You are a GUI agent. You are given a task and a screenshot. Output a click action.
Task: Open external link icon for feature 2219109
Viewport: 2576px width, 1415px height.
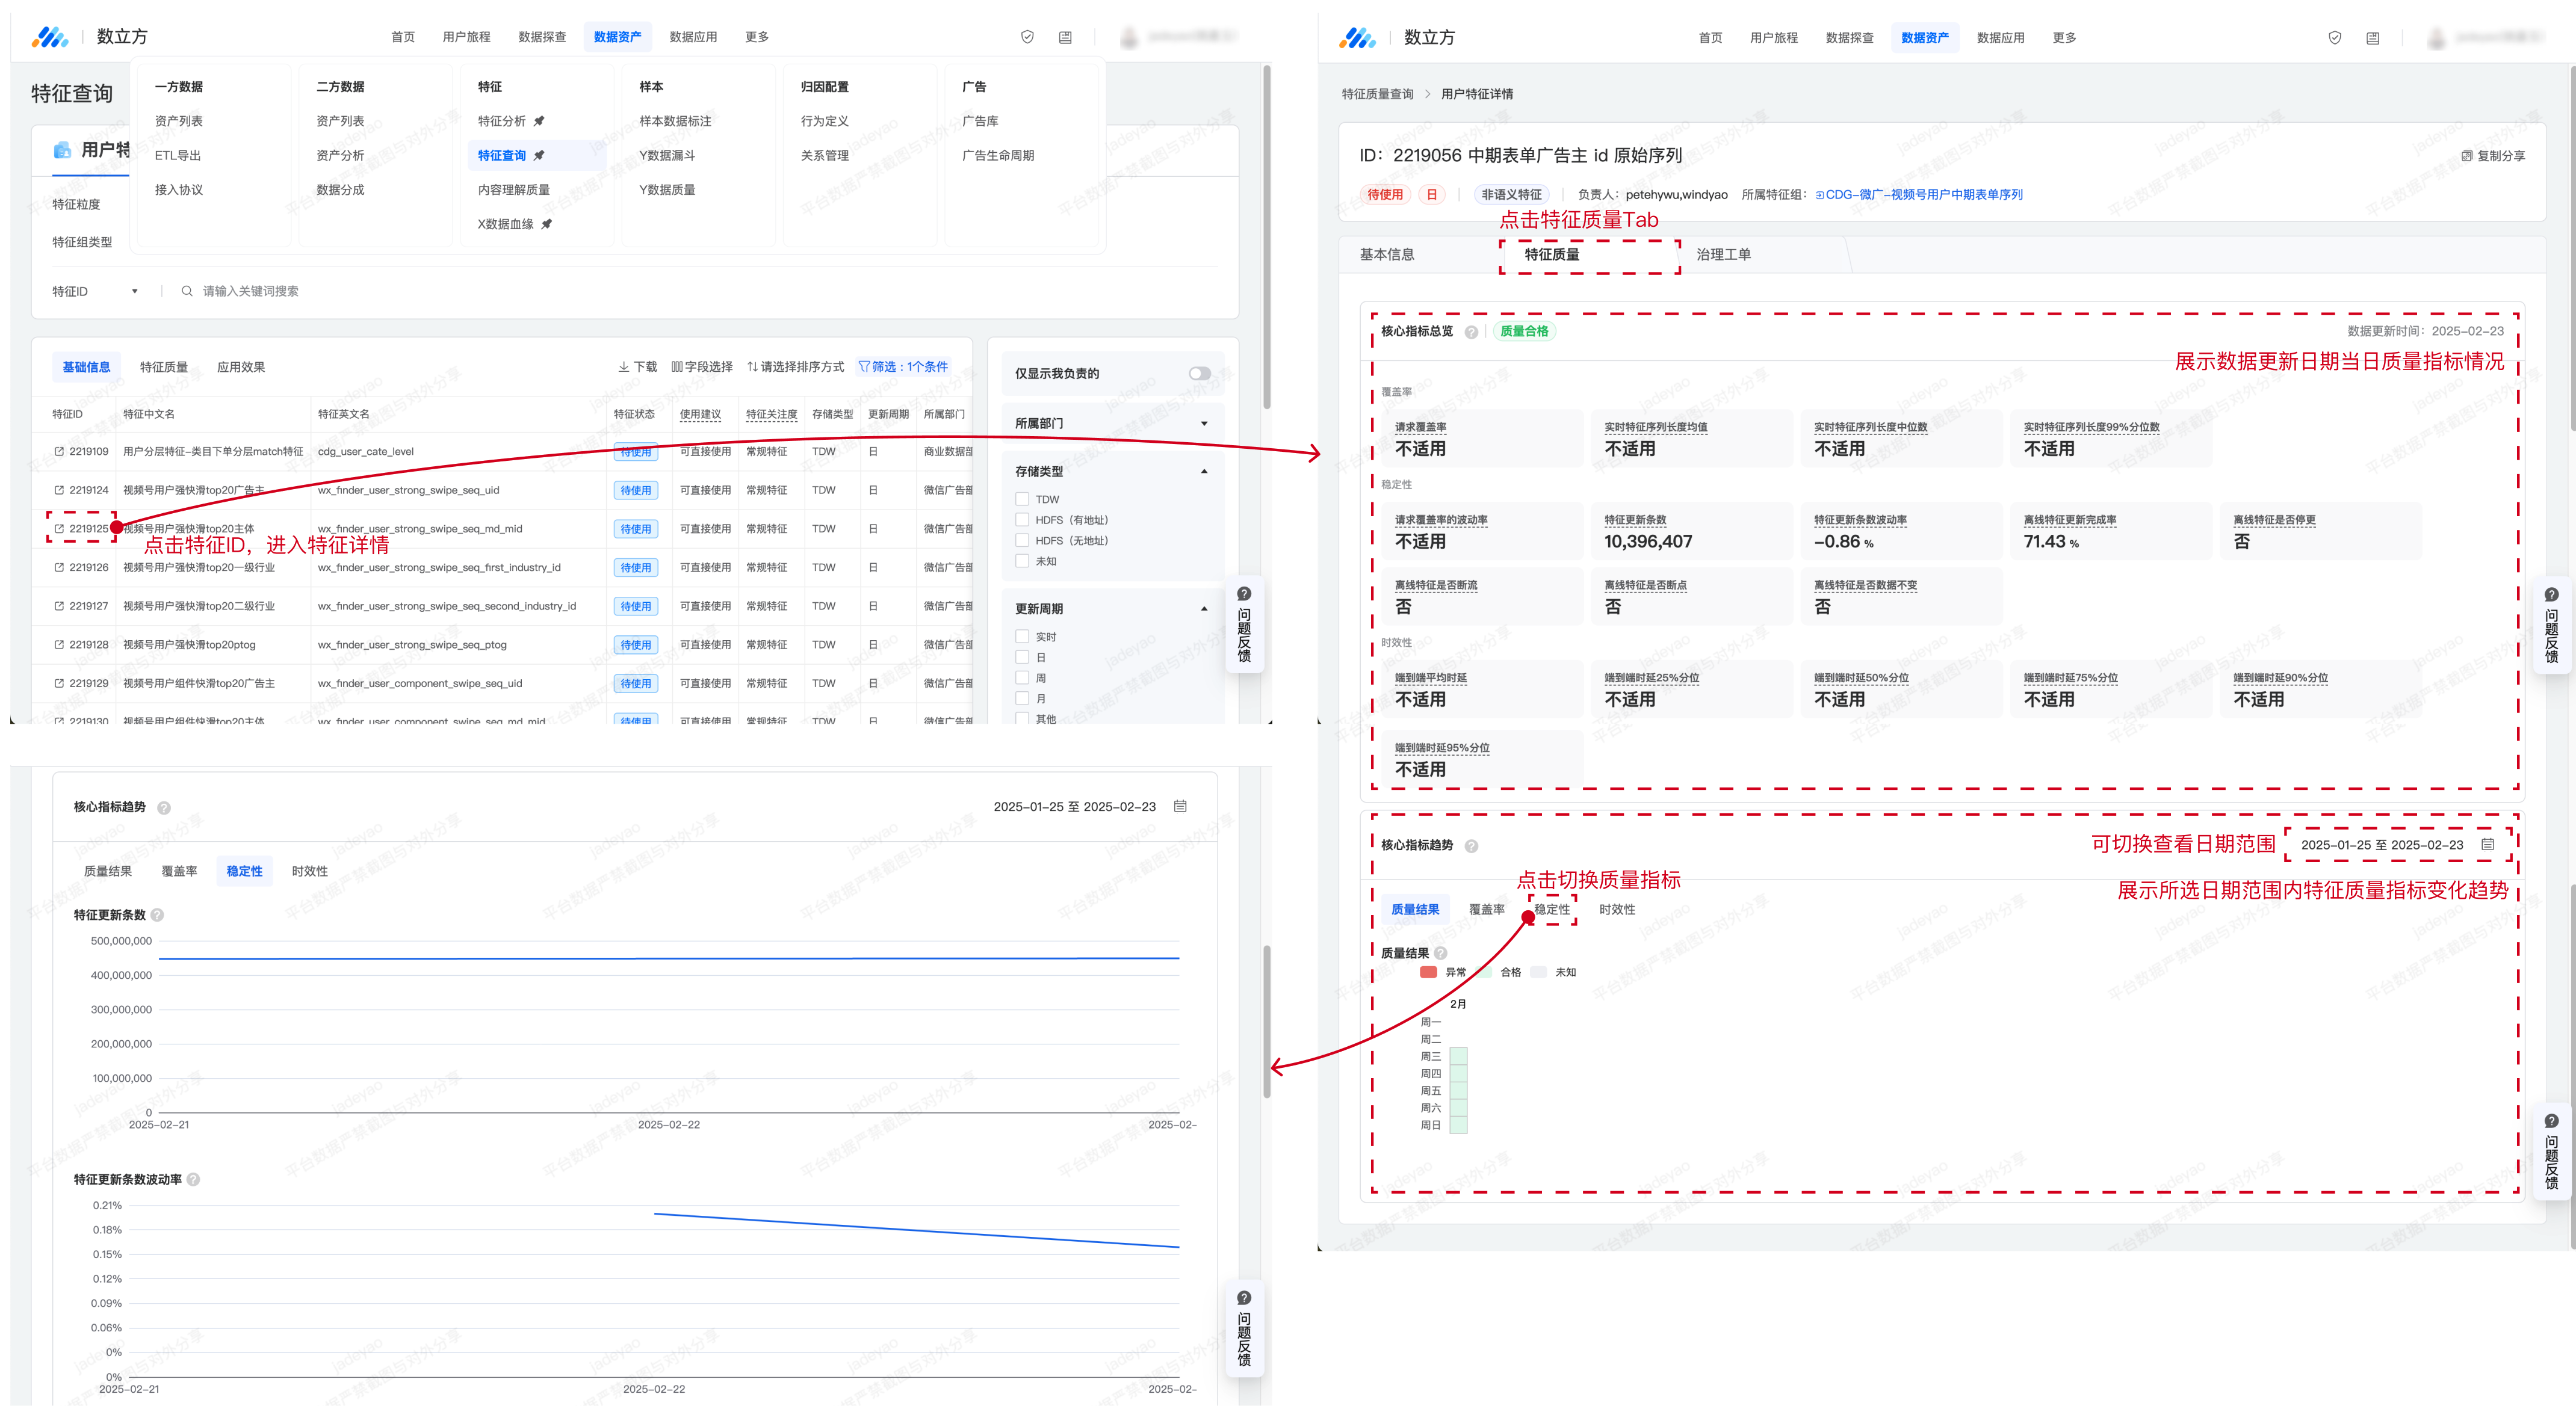59,452
